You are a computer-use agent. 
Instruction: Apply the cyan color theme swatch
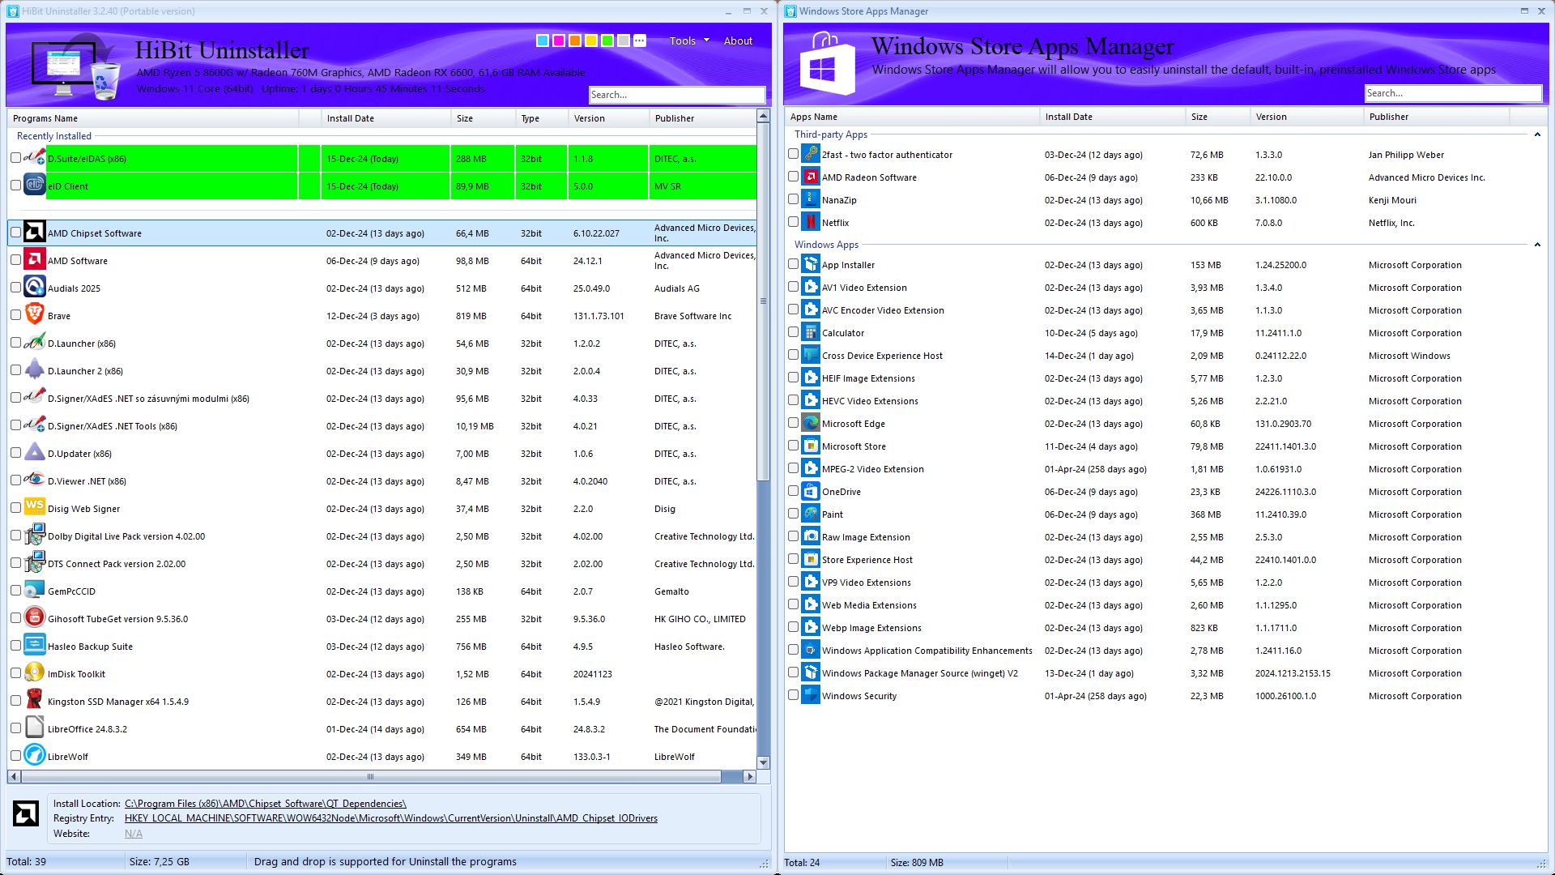(543, 41)
